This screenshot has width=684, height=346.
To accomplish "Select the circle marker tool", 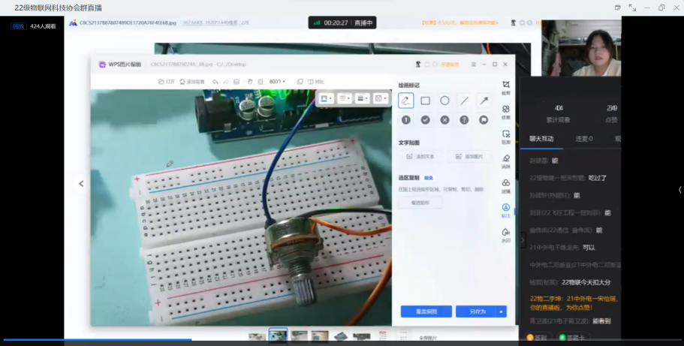I will 444,101.
